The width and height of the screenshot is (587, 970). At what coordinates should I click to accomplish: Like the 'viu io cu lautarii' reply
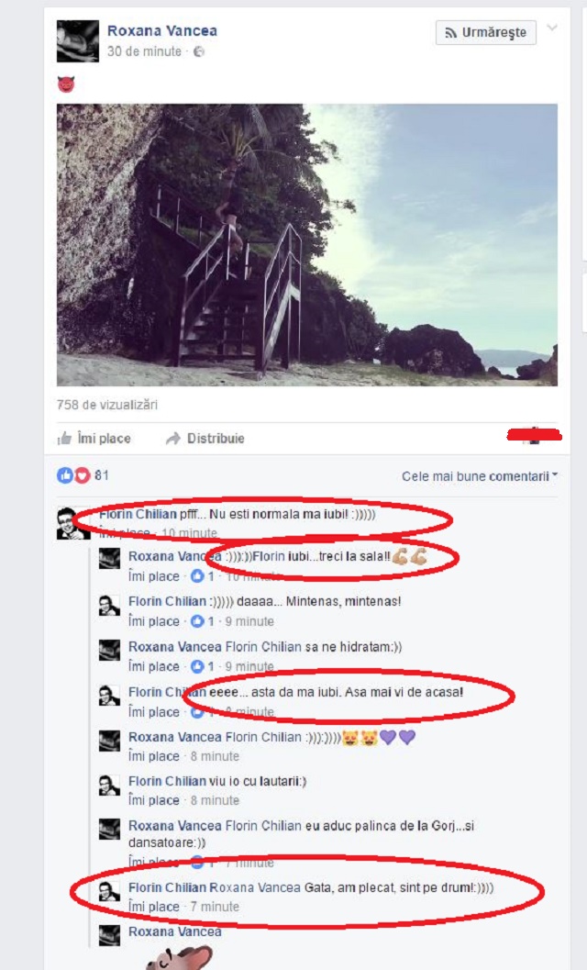click(153, 800)
